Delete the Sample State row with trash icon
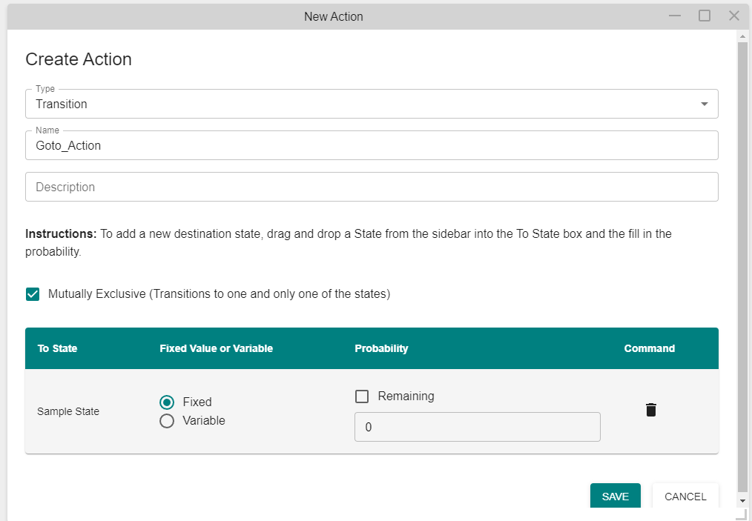 pos(651,411)
